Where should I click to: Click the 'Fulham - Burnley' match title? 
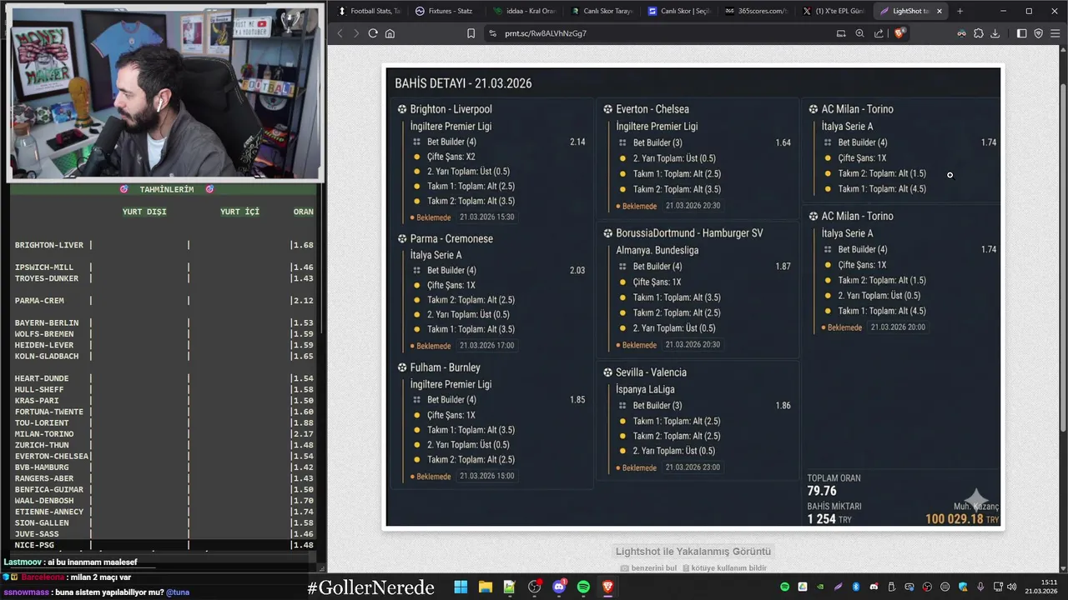[x=445, y=367]
